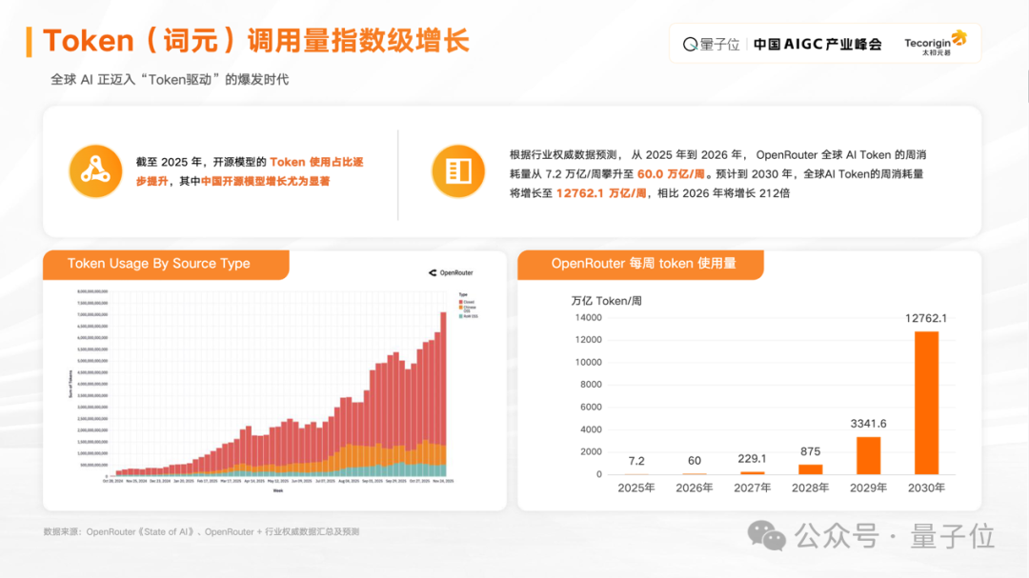The image size is (1029, 578).
Task: Click the 中国AIGC产业峰会 text
Action: pos(817,44)
